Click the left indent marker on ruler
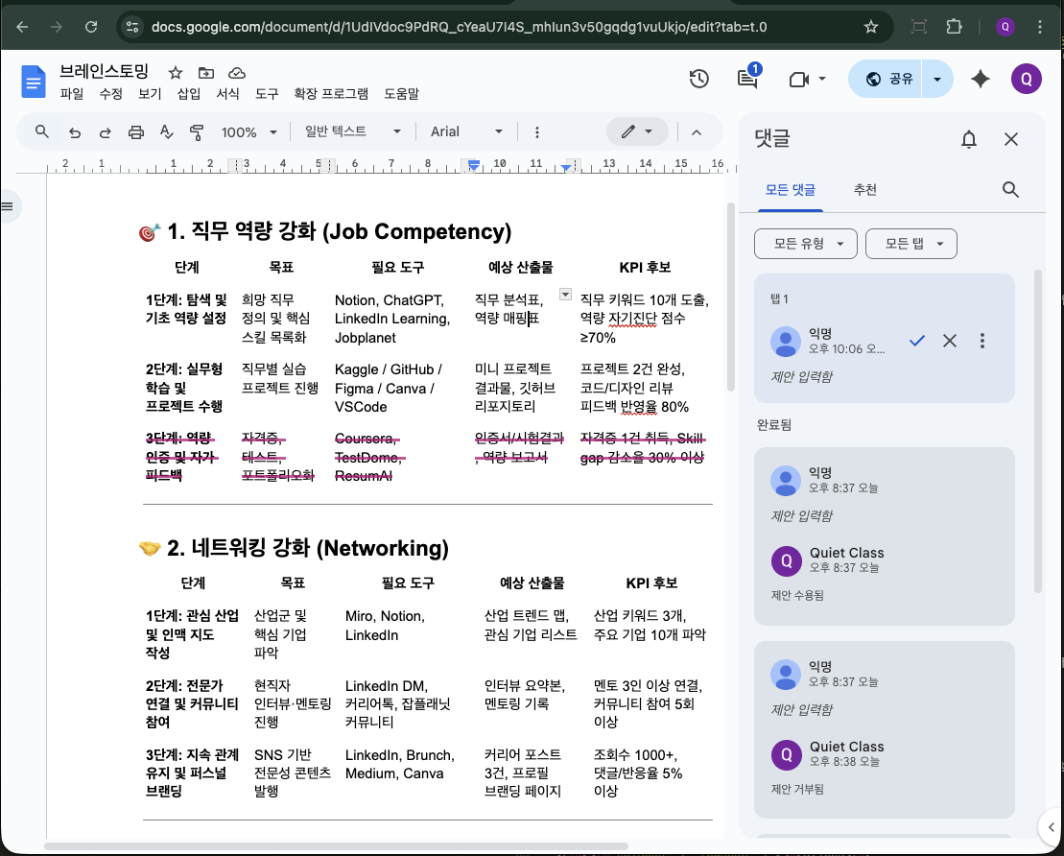The height and width of the screenshot is (856, 1064). tap(473, 167)
